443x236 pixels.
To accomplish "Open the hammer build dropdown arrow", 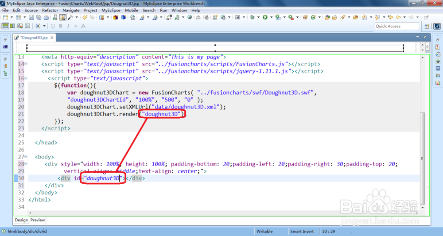I will 77,18.
